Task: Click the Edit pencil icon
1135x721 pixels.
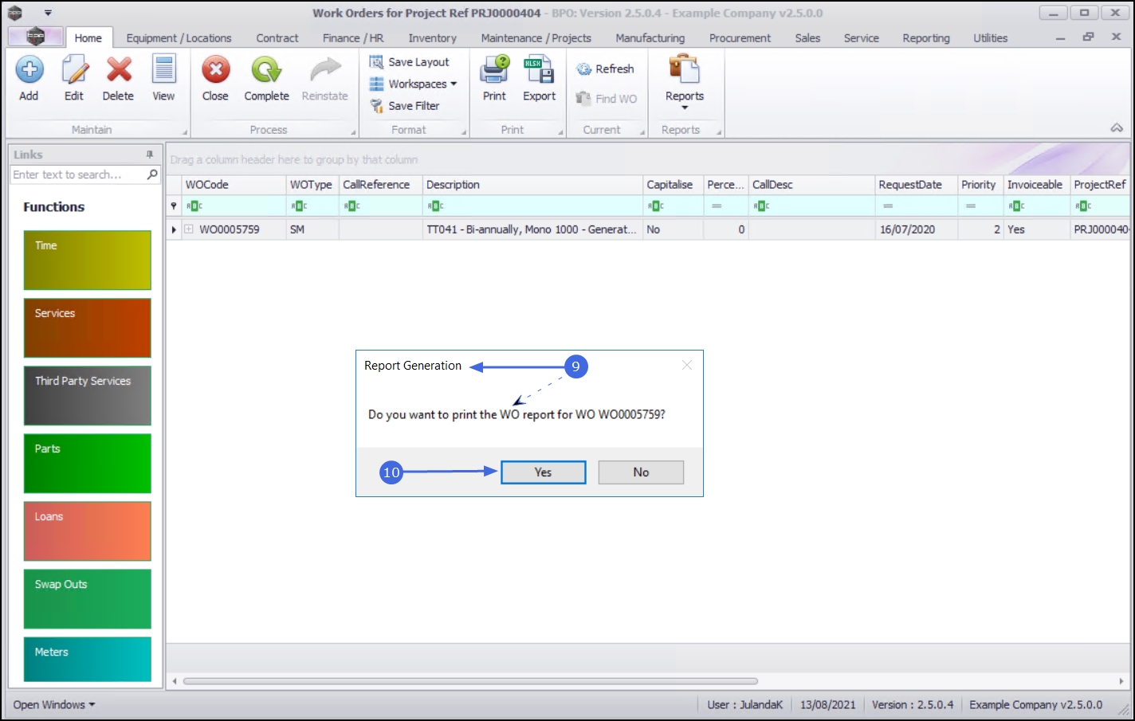Action: [x=74, y=70]
